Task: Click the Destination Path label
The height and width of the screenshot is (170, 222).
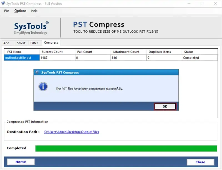Action: (x=23, y=132)
